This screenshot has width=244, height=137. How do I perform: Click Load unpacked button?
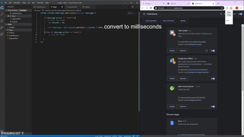pyautogui.click(x=151, y=21)
